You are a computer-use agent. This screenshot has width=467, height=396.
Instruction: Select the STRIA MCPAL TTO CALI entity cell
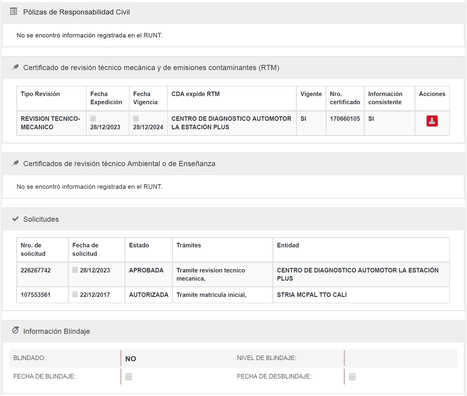point(361,295)
